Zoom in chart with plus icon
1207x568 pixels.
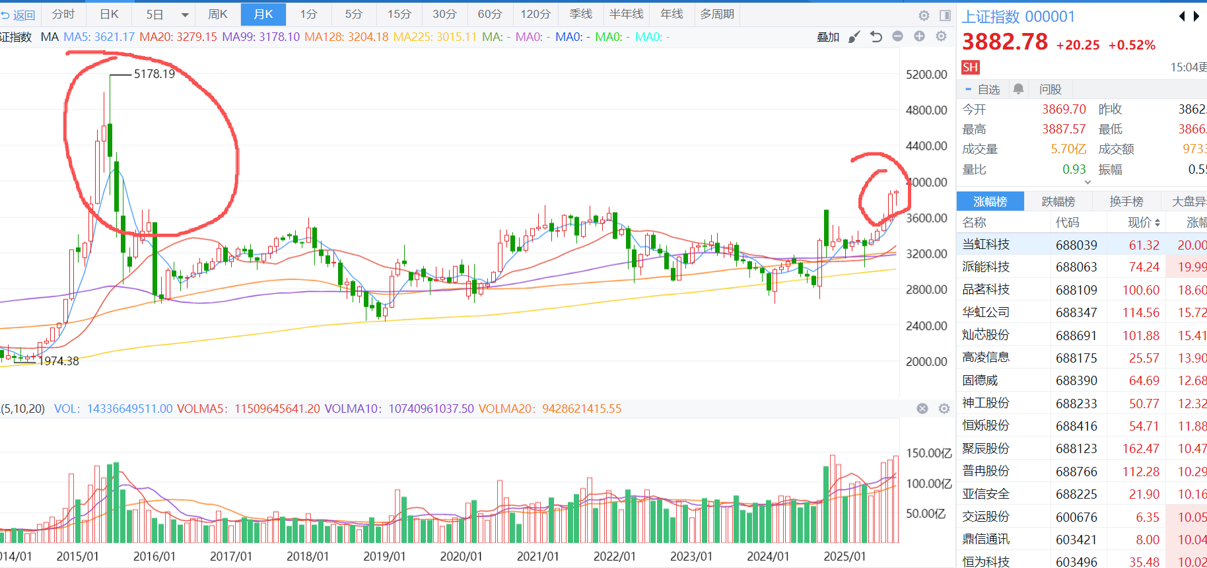(919, 36)
